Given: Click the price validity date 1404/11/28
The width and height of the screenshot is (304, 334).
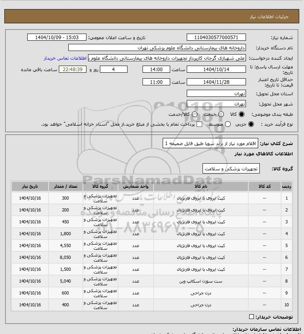Looking at the screenshot, I should click(216, 82).
